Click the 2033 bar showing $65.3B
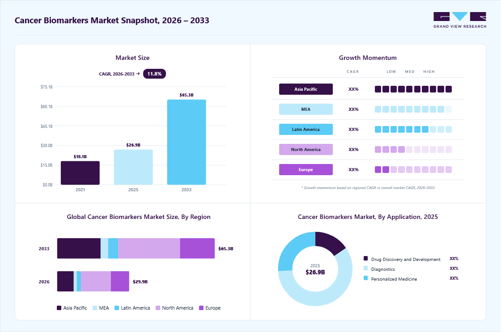Image resolution: width=501 pixels, height=332 pixels. pyautogui.click(x=187, y=142)
